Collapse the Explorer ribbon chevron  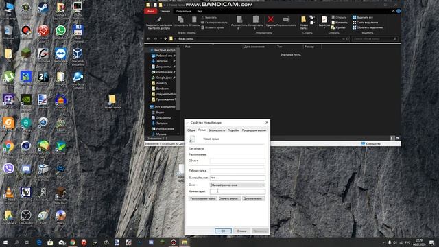pos(393,11)
